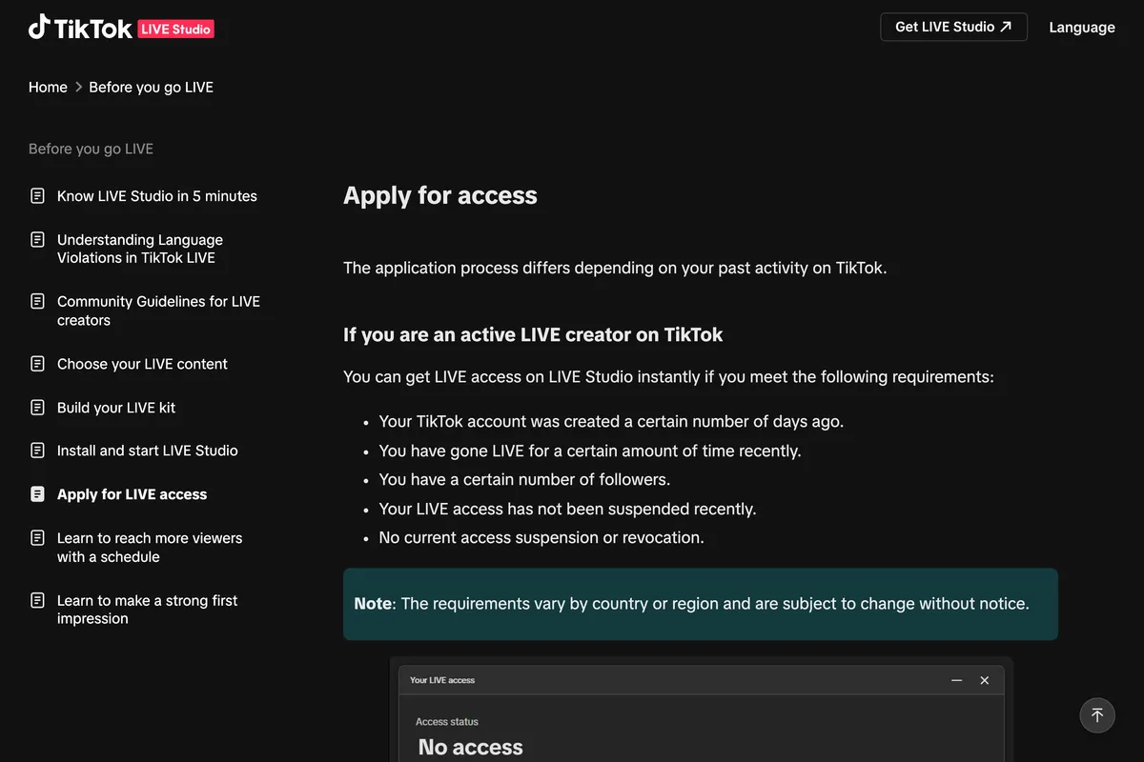Click bullet You have a certain number of followers
The width and height of the screenshot is (1144, 762).
coord(524,479)
